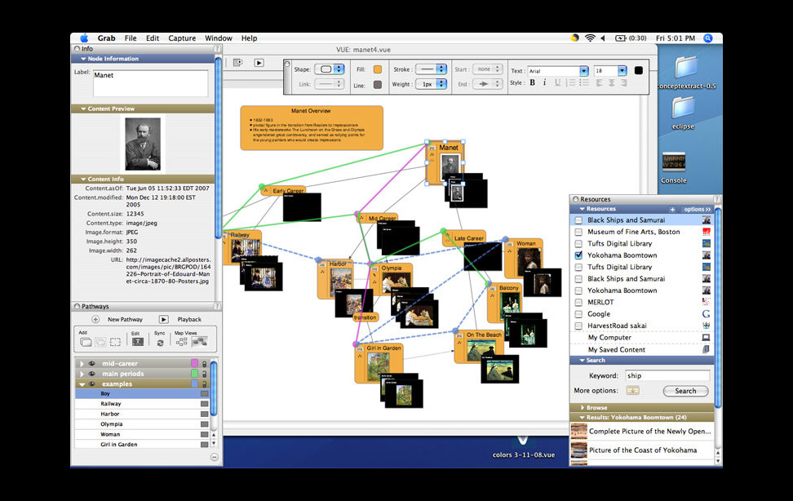Toggle visibility eye of main periods pathway
The image size is (793, 501).
click(92, 374)
